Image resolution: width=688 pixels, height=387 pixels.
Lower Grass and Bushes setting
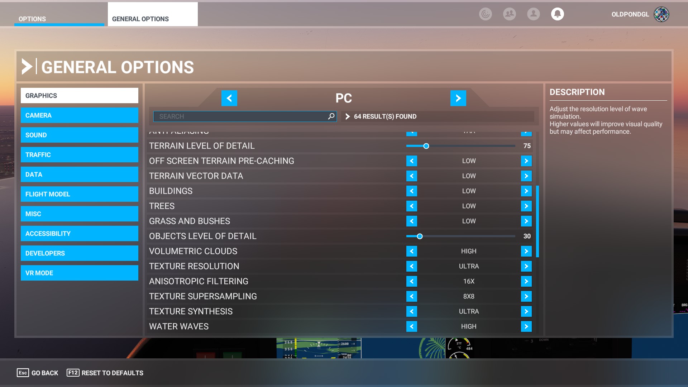[412, 221]
